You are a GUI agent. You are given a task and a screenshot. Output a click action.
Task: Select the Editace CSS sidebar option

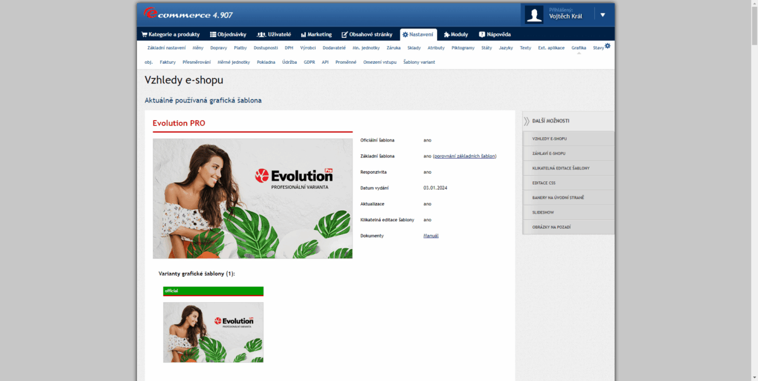[544, 183]
